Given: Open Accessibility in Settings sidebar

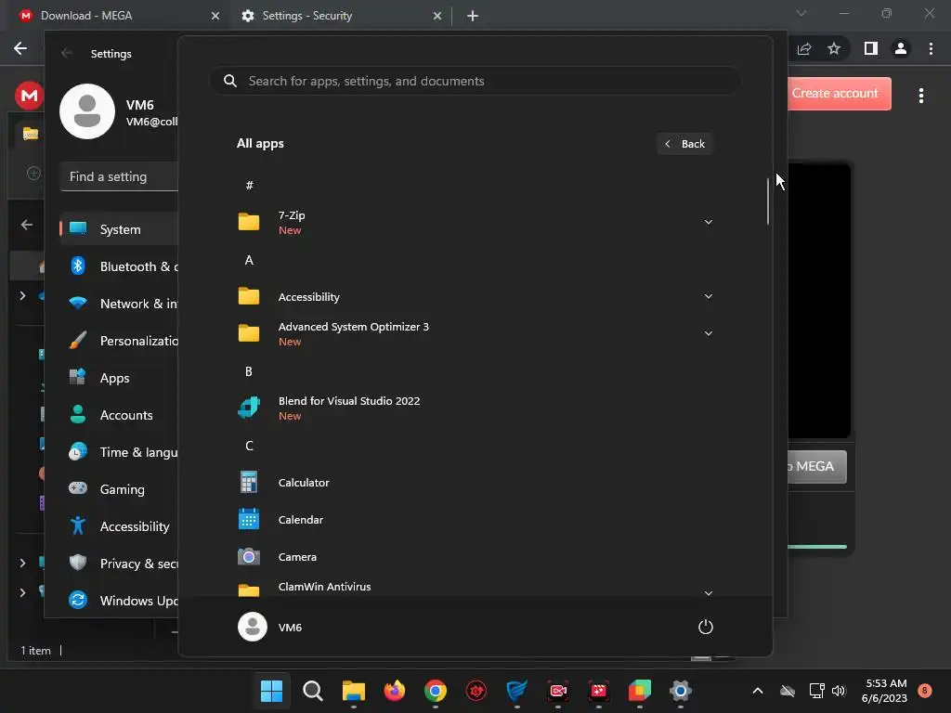Looking at the screenshot, I should pos(119,526).
